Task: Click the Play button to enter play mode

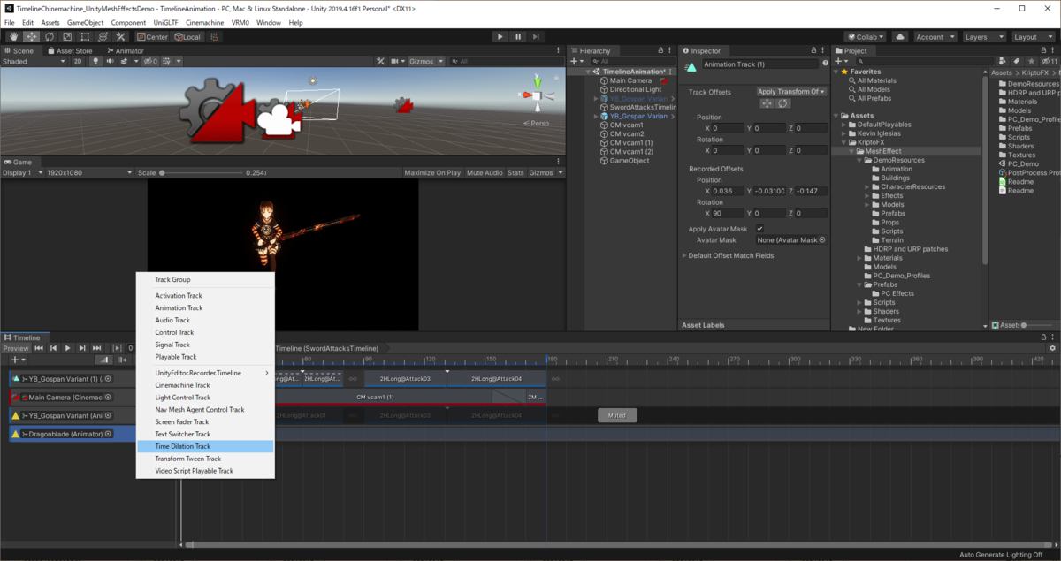Action: click(x=500, y=36)
